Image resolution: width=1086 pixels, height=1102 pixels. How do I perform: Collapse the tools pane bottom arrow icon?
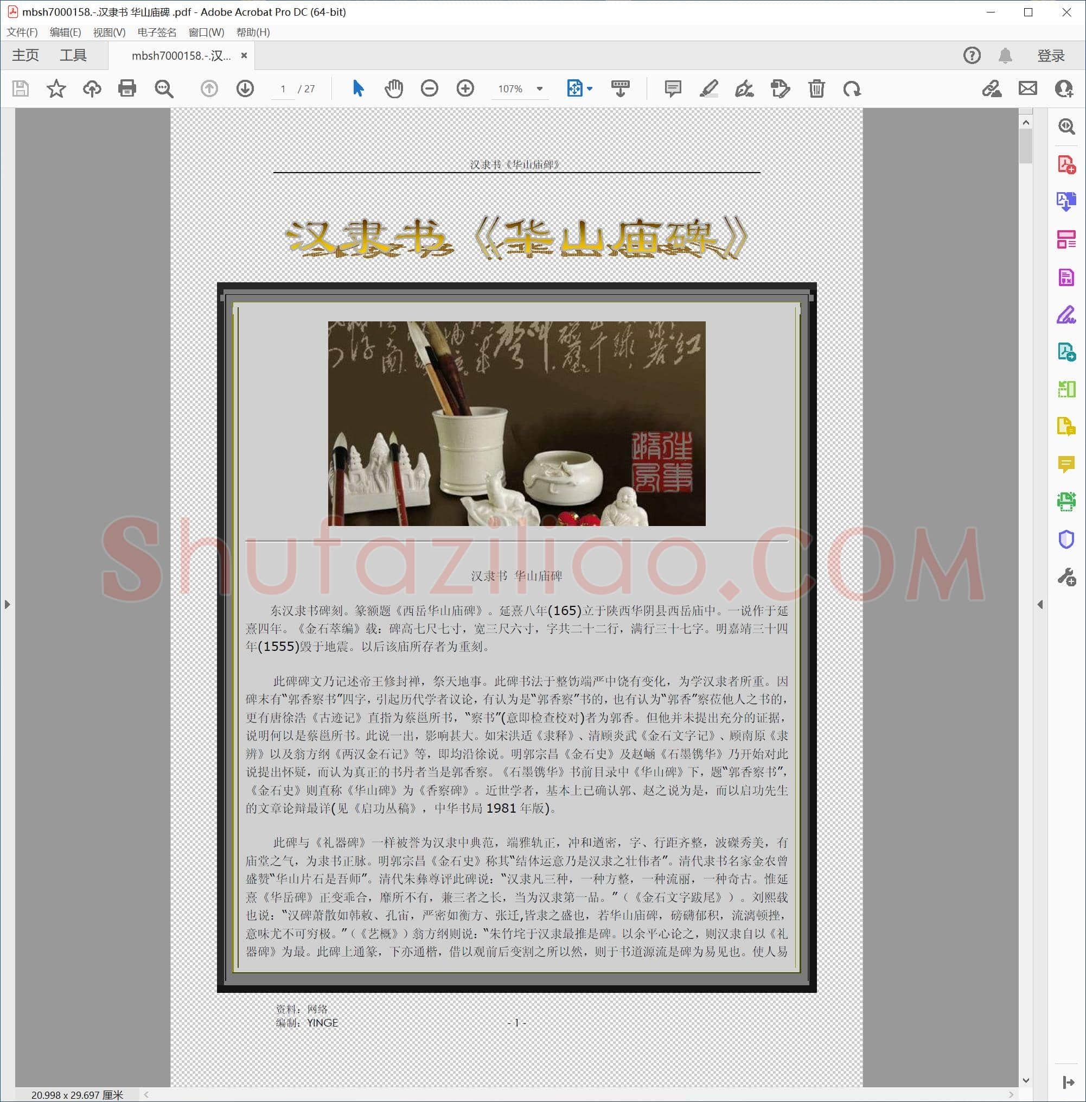[x=1068, y=1082]
